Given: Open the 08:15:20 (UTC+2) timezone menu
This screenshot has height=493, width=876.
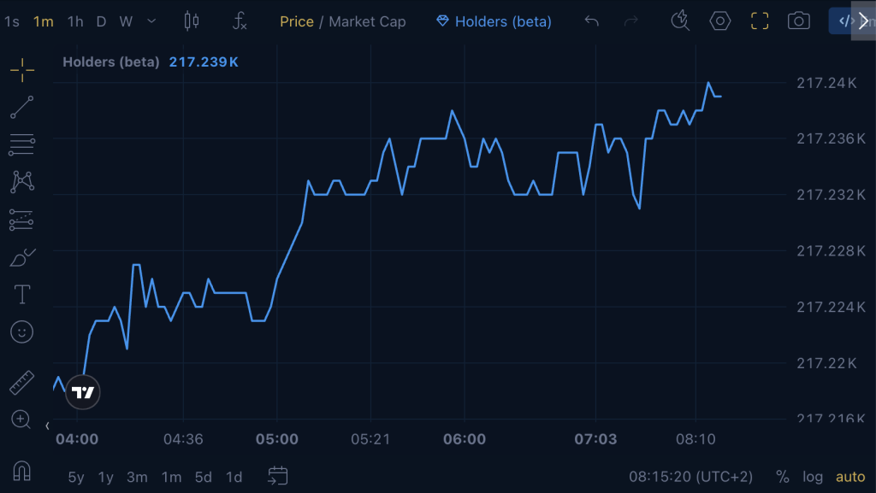Looking at the screenshot, I should click(x=690, y=477).
